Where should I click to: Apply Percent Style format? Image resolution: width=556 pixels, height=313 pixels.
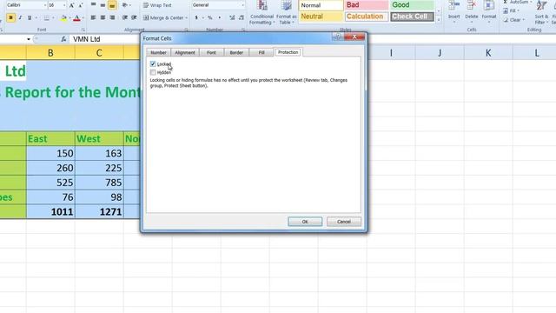click(x=210, y=17)
